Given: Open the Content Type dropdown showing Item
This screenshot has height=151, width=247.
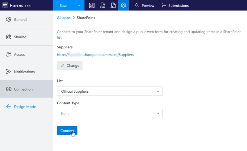Looking at the screenshot, I should click(x=110, y=114).
